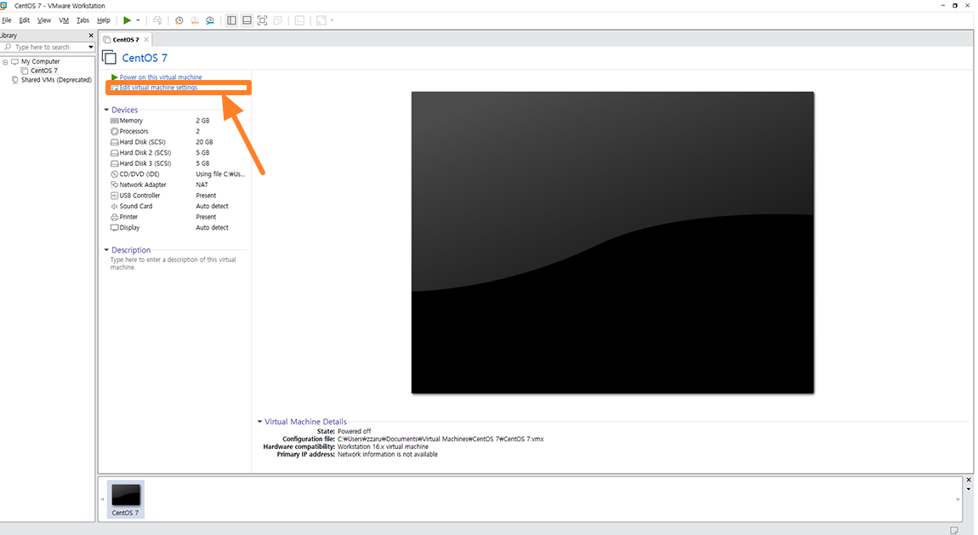
Task: Click the Powered off state value
Action: (355, 431)
